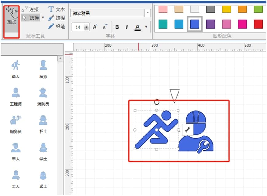Viewport: 267px width, 196px height.
Task: Pick the sky blue color swatch
Action: click(179, 24)
